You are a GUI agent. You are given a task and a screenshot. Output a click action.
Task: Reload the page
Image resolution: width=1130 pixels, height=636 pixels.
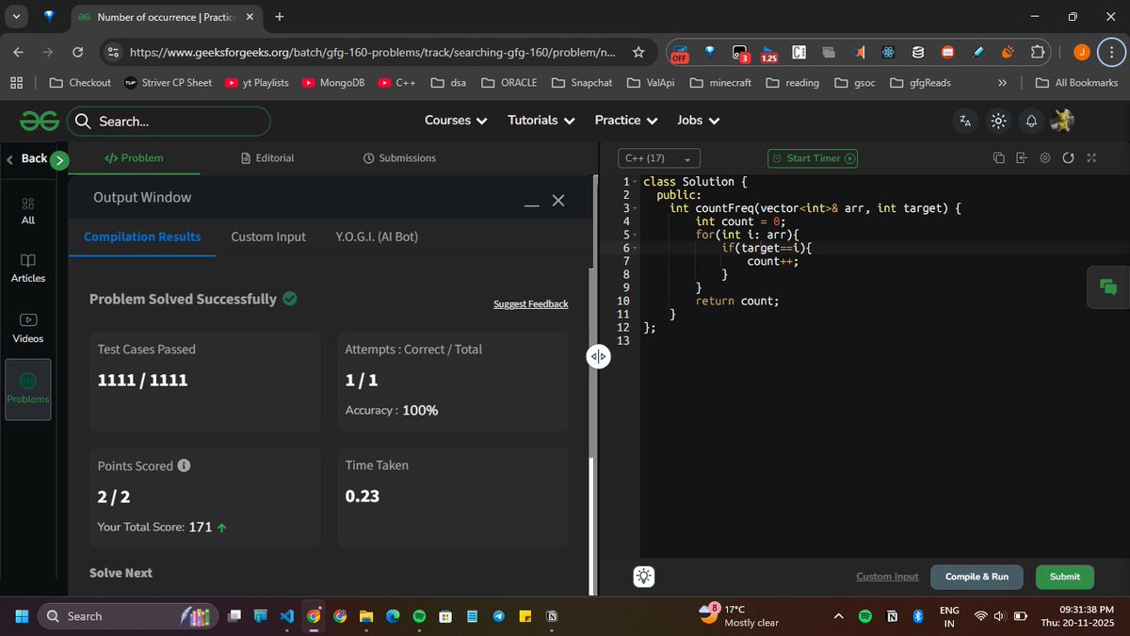point(78,52)
